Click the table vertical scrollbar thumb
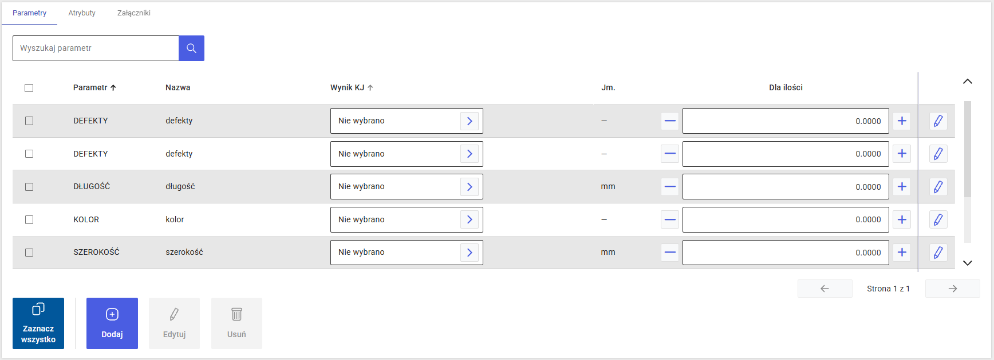 click(968, 149)
